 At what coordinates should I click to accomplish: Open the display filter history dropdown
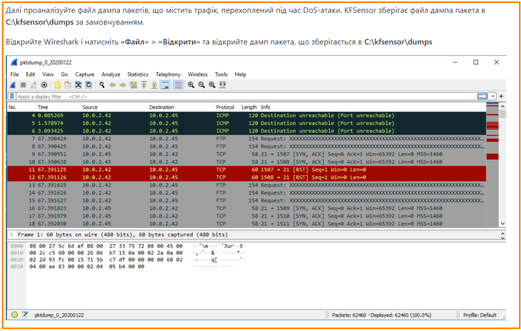pyautogui.click(x=493, y=96)
